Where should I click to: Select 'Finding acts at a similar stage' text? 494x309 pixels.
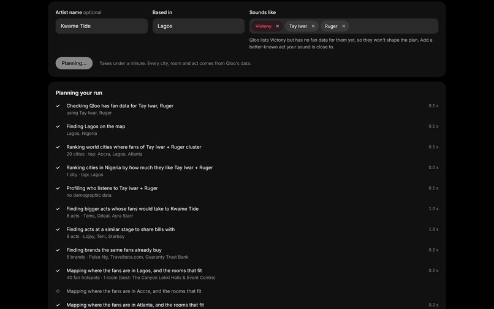[120, 229]
